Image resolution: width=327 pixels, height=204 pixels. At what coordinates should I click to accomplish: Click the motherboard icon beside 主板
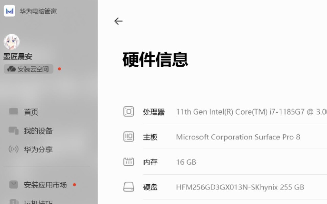coord(128,137)
